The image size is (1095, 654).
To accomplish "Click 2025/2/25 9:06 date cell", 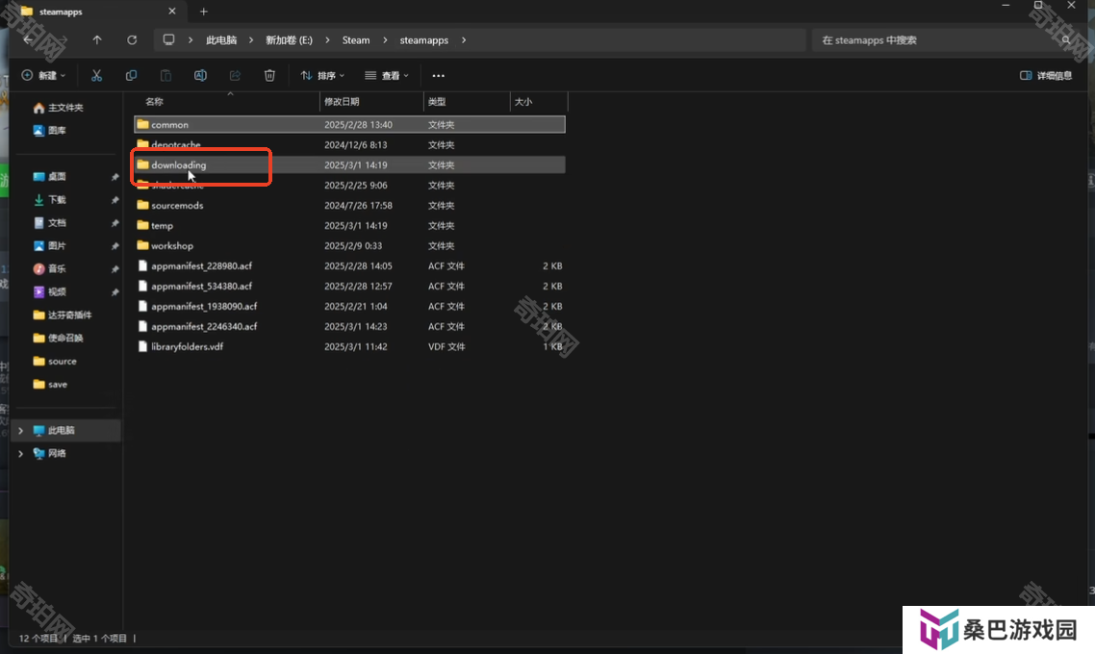I will click(355, 185).
